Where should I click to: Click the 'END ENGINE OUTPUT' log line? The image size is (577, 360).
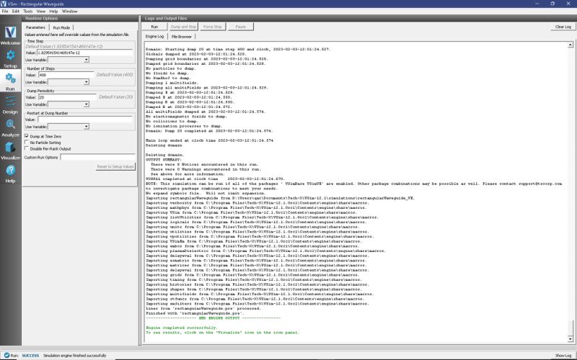pos(213,318)
